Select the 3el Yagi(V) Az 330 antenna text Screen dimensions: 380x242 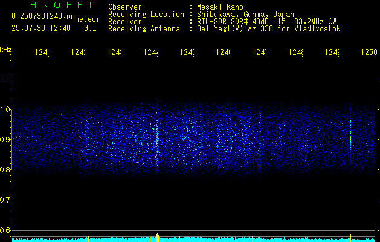(x=269, y=29)
